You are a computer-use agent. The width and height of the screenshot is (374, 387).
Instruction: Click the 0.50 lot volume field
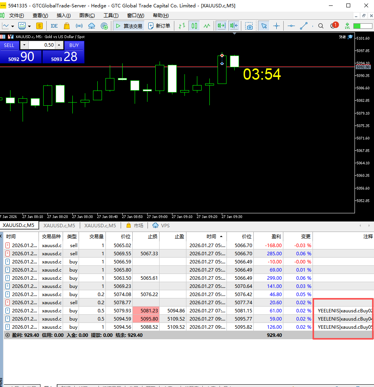click(x=42, y=45)
